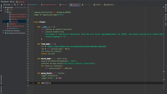Click parsers breadcrumb in navigation bar
The width and height of the screenshot is (167, 94).
click(5, 2)
